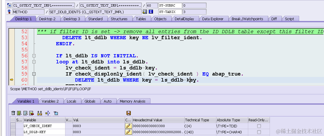Click hex value 3000300030003300
The image size is (324, 136).
(x=149, y=126)
